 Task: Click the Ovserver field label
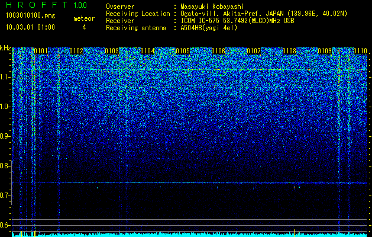120,7
